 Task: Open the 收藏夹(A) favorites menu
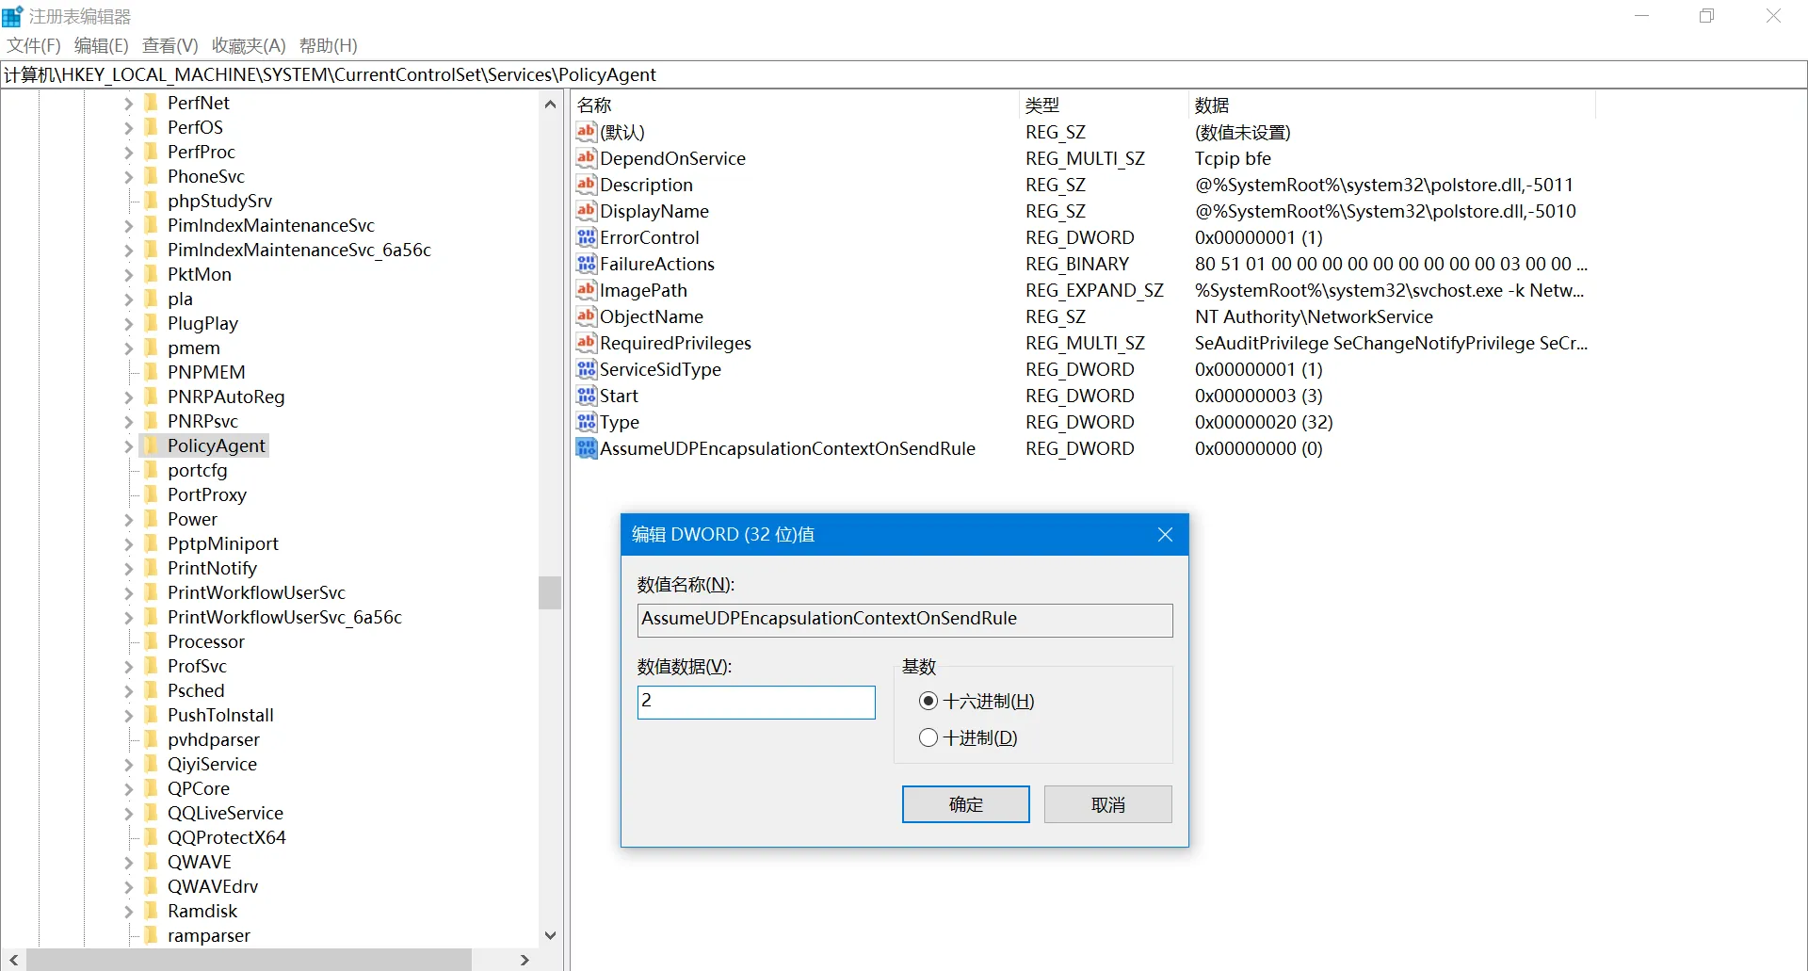tap(249, 45)
